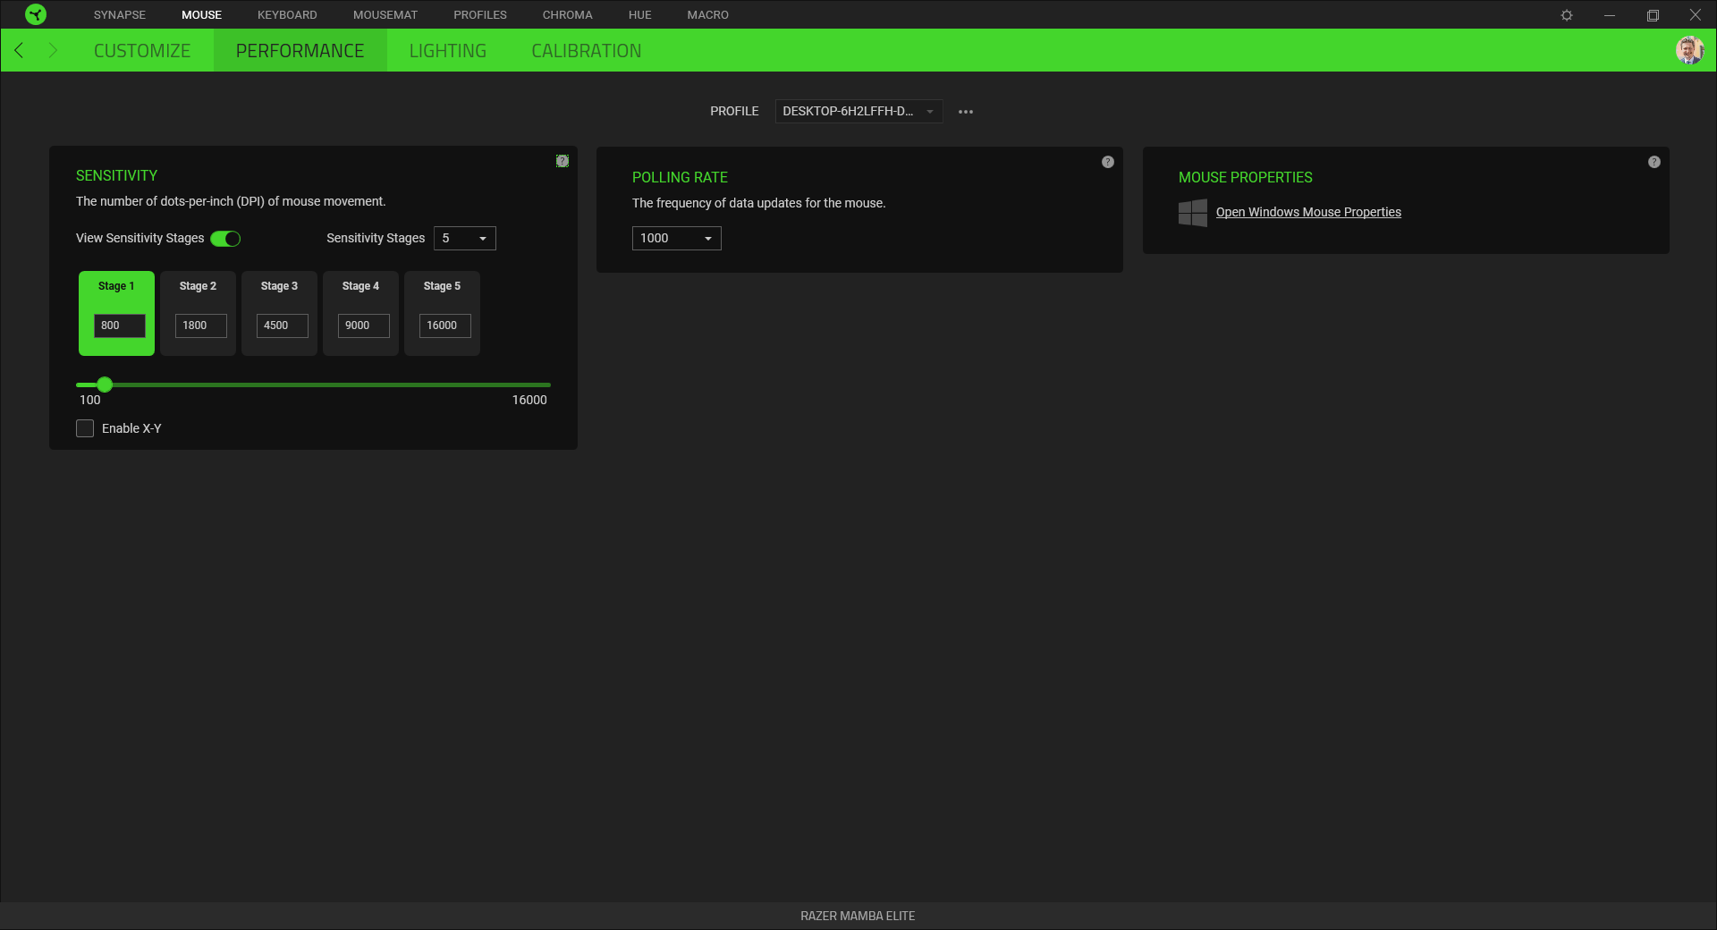Select the Stage 3 sensitivity card
Screen dimensions: 1717x930
pyautogui.click(x=279, y=313)
